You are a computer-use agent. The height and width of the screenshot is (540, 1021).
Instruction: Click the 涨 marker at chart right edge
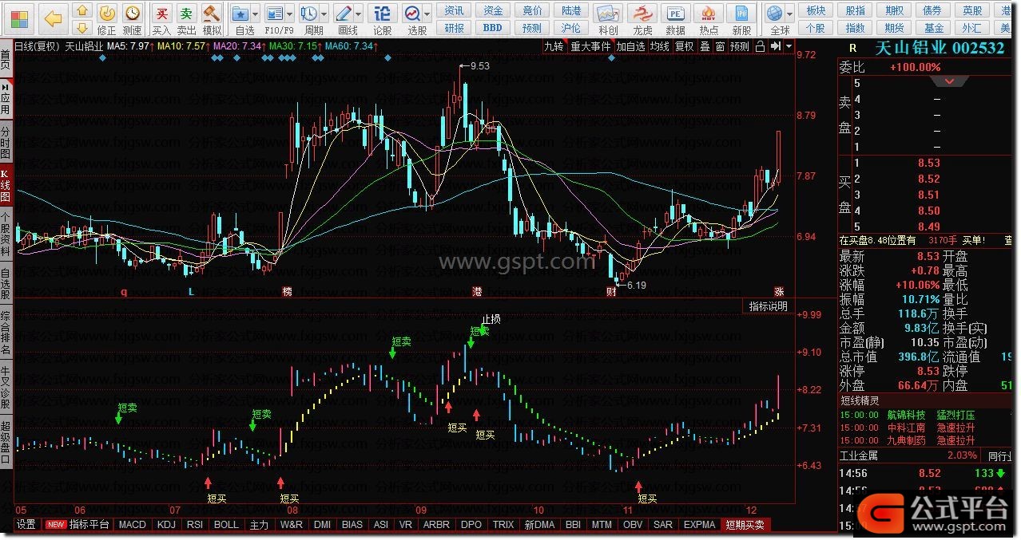coord(779,292)
